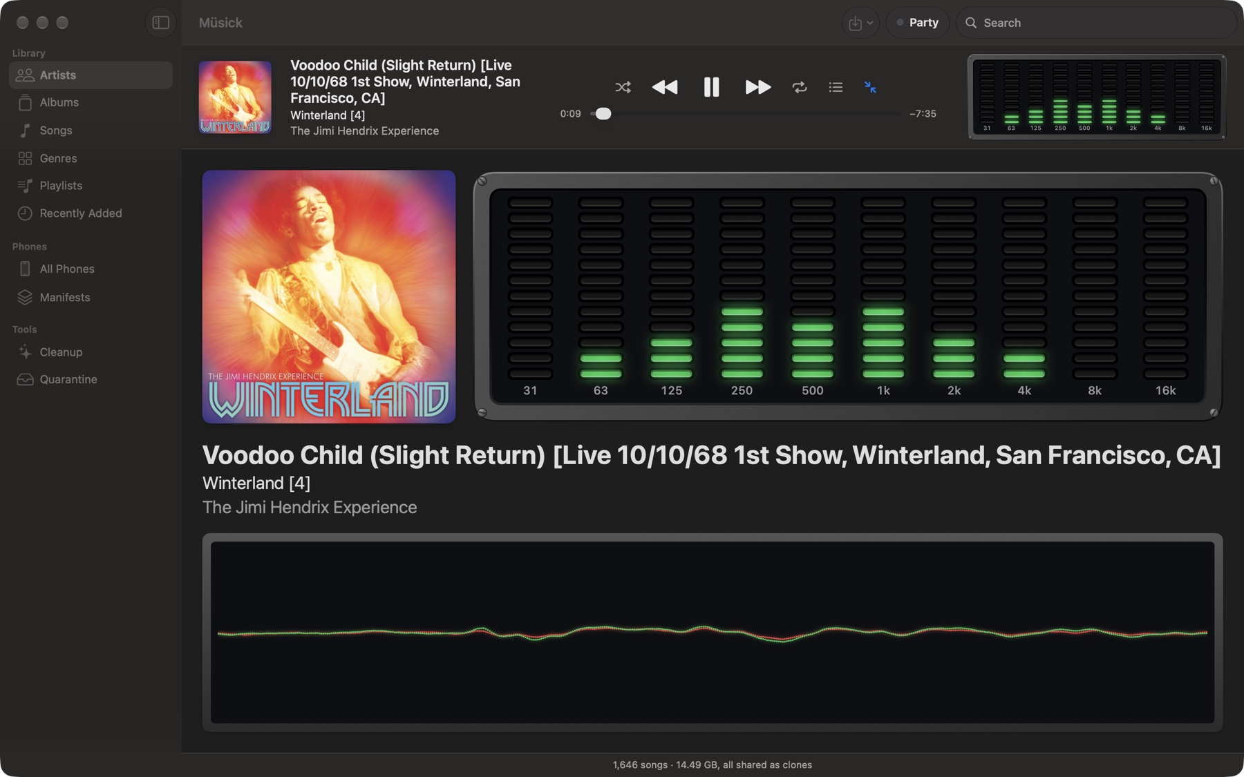Toggle the sidebar visibility button
The image size is (1244, 777).
(160, 23)
